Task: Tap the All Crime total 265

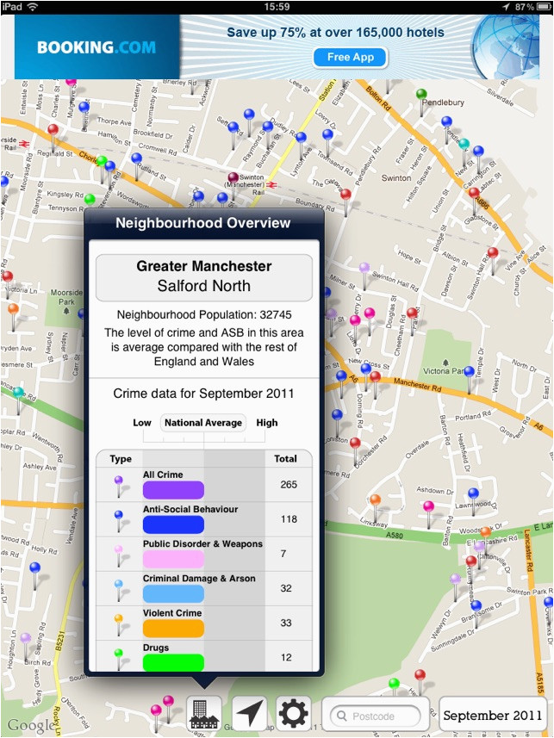Action: pyautogui.click(x=289, y=485)
